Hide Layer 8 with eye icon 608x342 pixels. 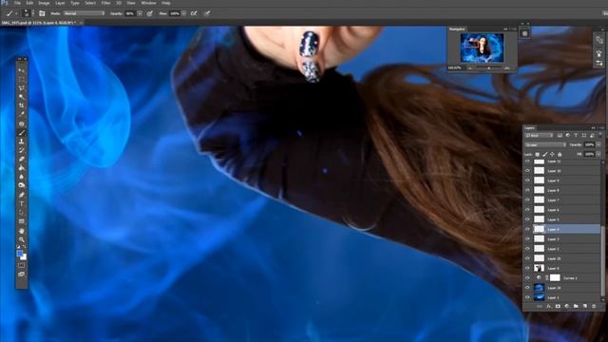point(527,190)
